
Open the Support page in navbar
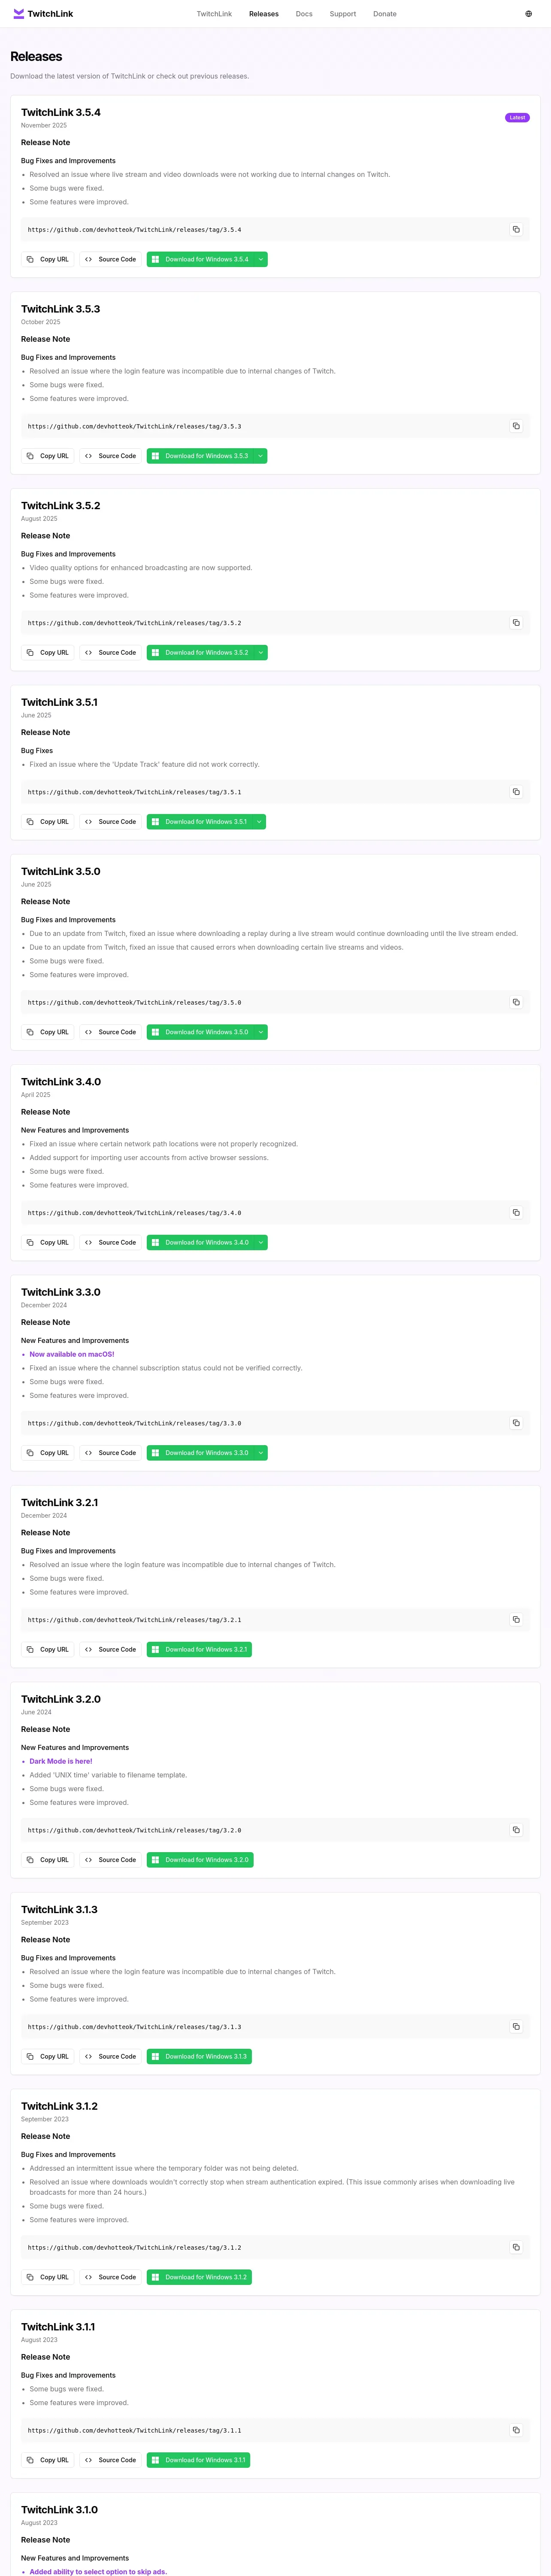point(343,14)
